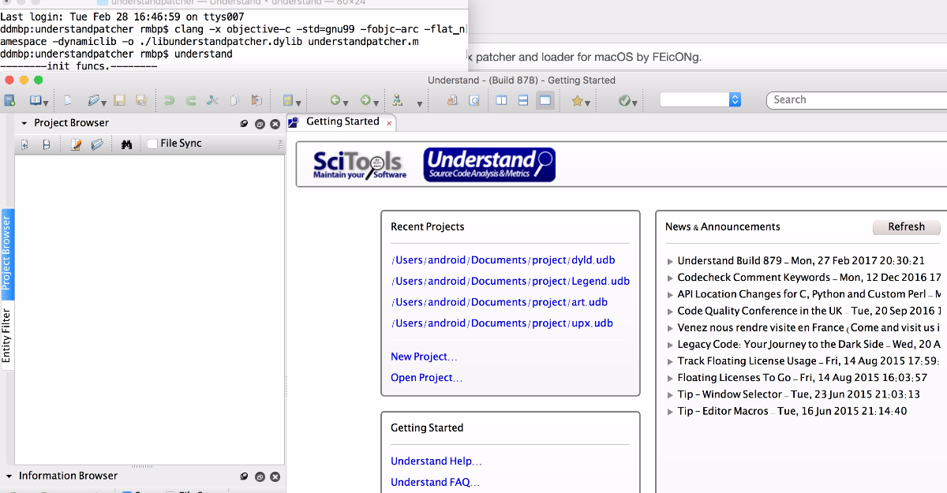Screen dimensions: 947x493
Task: Click expand all icon in Project Browser
Action: coord(24,144)
